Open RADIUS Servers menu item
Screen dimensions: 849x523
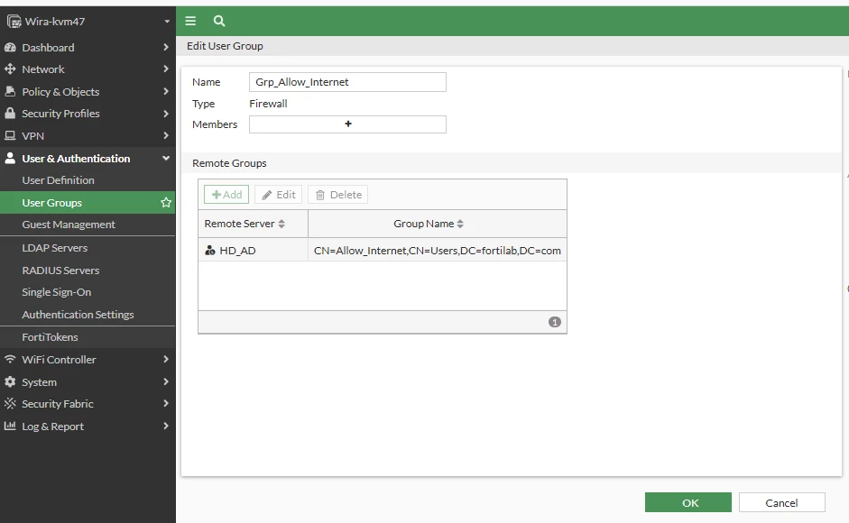point(88,271)
